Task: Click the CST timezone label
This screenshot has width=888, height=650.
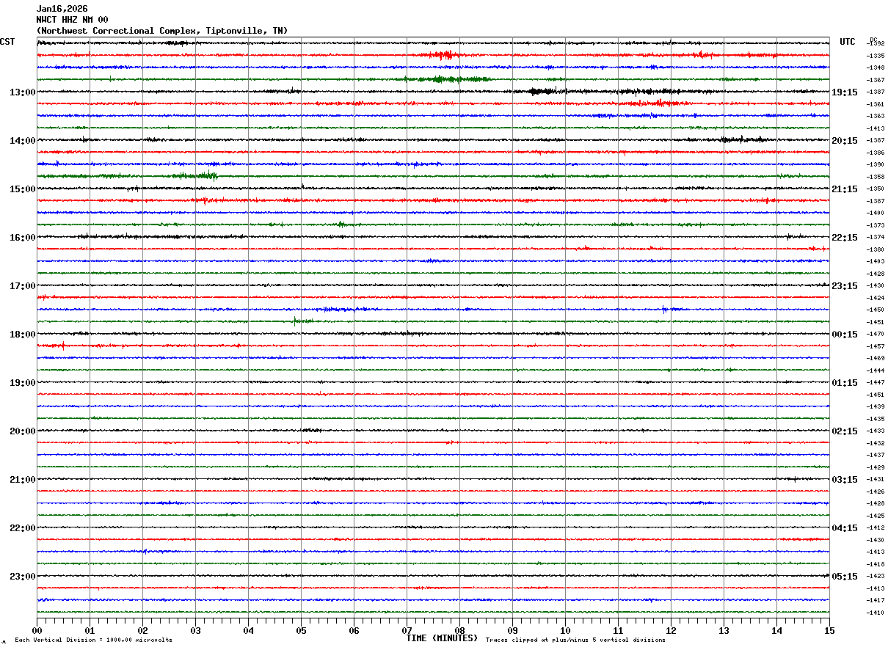Action: click(7, 42)
